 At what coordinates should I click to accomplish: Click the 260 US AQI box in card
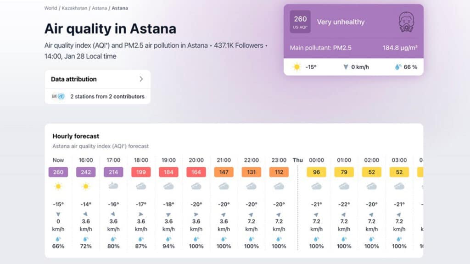pos(300,22)
